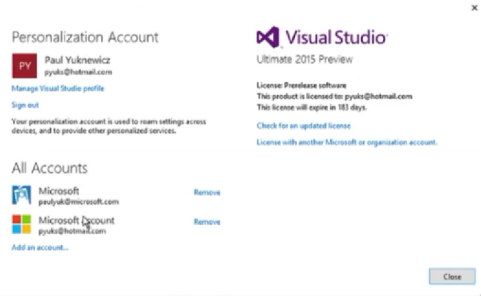License with another Microsoft or organization account
The image size is (481, 296).
tap(347, 142)
